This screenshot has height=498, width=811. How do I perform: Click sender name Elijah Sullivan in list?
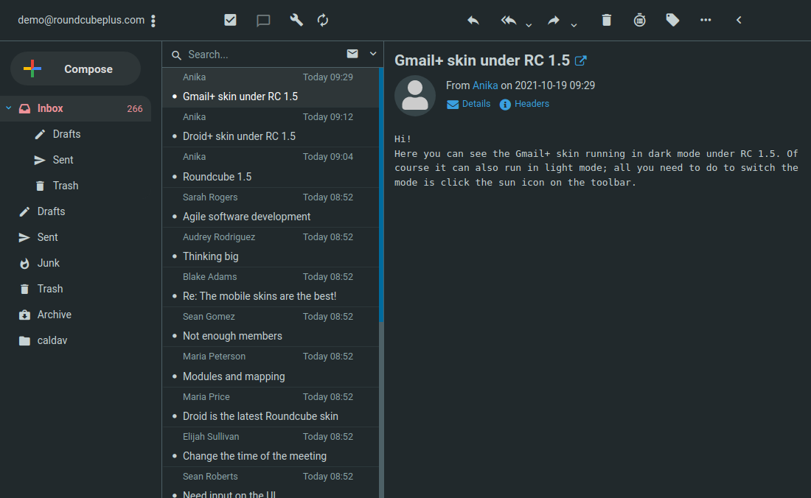tap(211, 437)
